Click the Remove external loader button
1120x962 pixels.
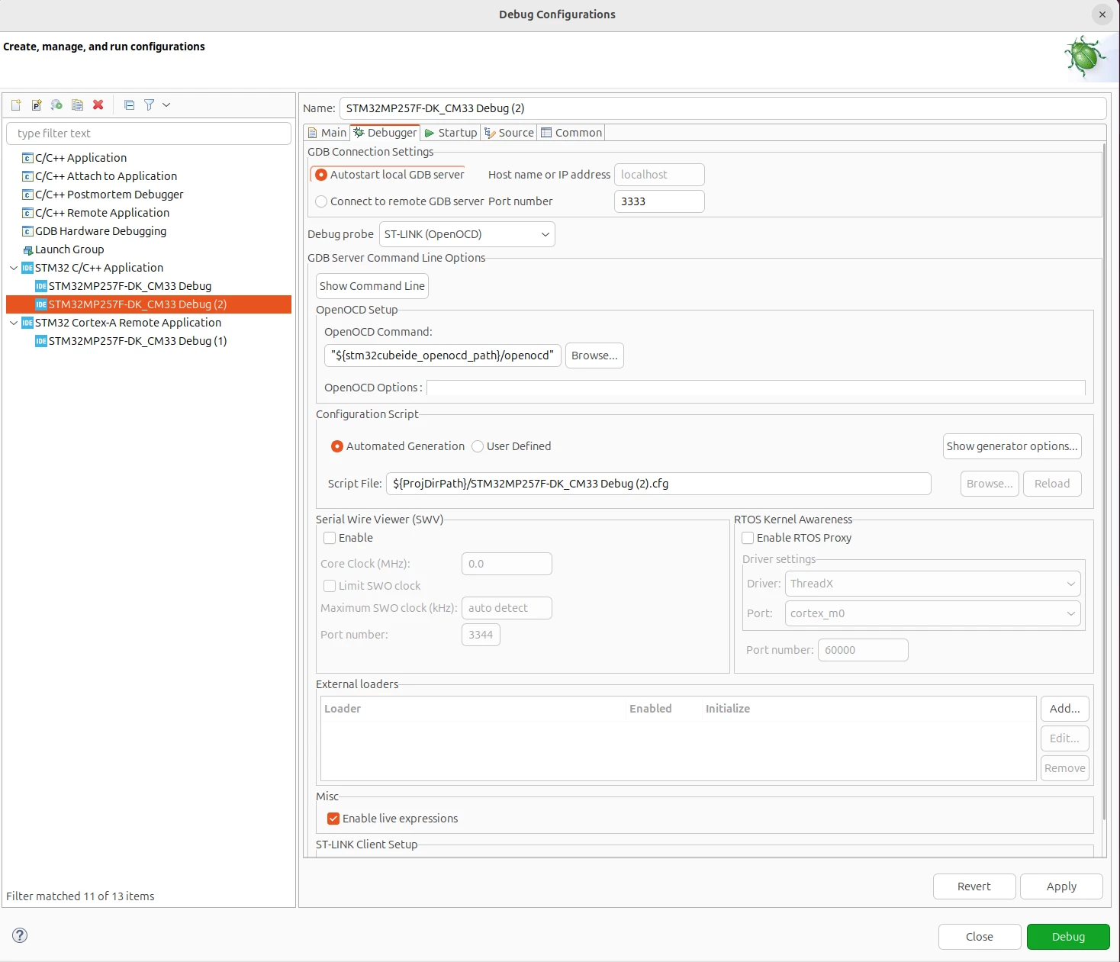1064,768
